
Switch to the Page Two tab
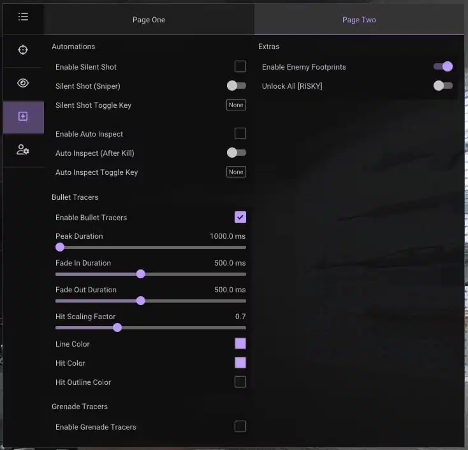coord(359,20)
